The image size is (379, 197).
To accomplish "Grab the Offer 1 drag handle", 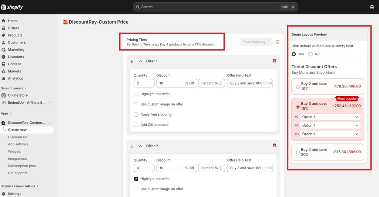I will 132,61.
